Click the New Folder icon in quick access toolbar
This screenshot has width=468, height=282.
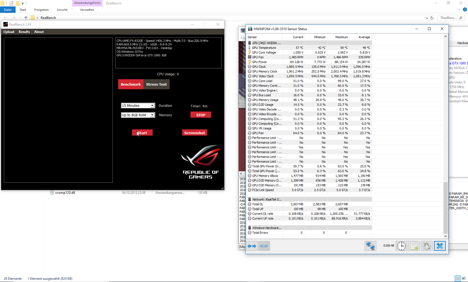[x=17, y=3]
